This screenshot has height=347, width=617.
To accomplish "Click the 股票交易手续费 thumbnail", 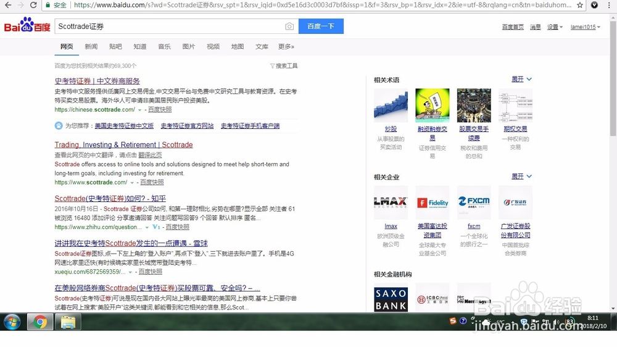I will pos(474,105).
